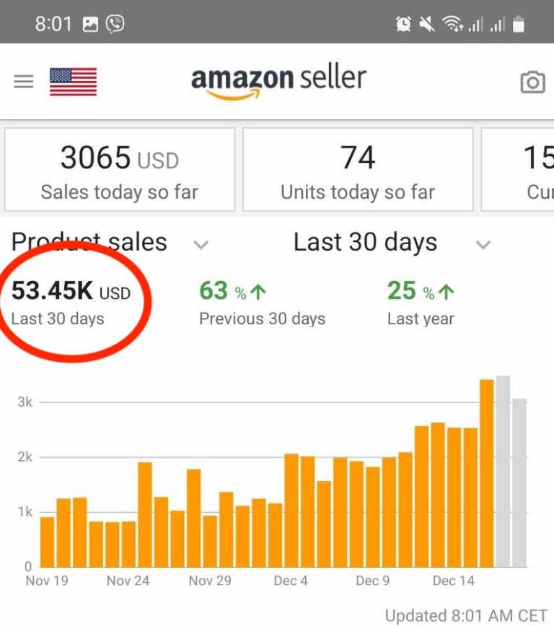This screenshot has width=554, height=627.
Task: Tap the Updated 8:01 AM CET text
Action: coord(466,615)
